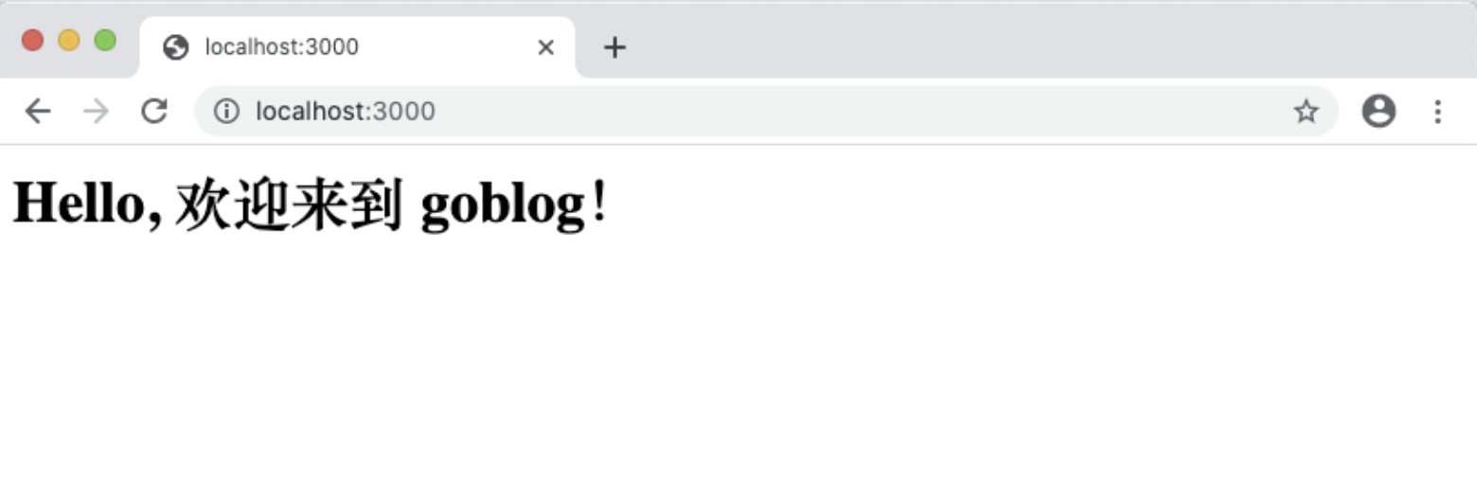Click the Chinese text 欢迎来到

tap(291, 205)
